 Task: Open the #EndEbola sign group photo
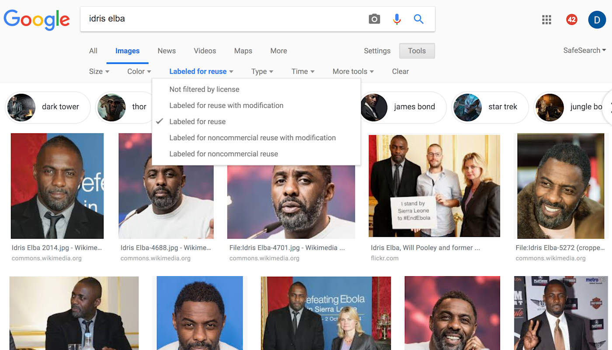coord(435,186)
